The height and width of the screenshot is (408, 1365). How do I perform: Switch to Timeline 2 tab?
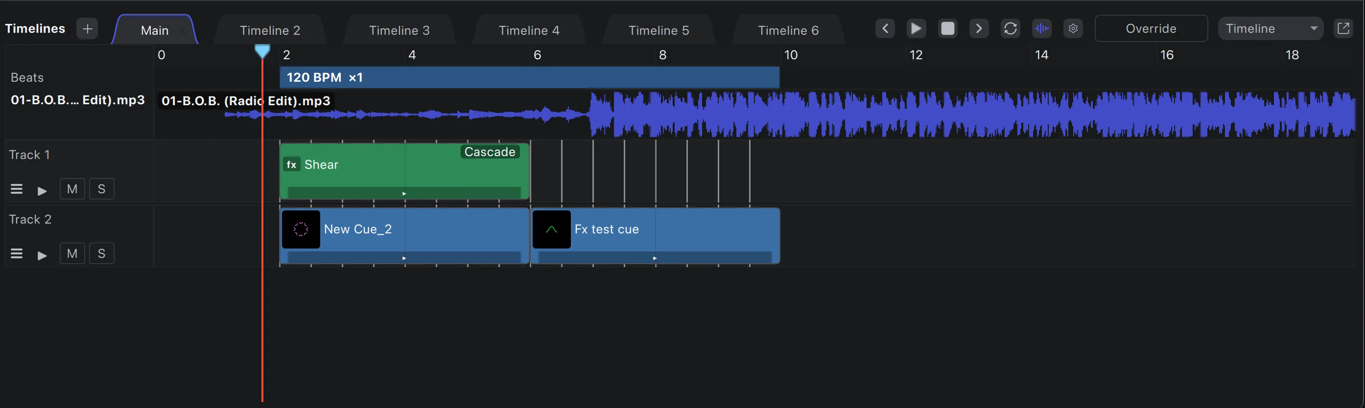tap(270, 30)
